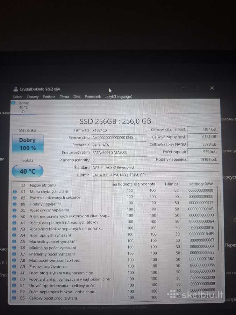Click RAW value 00000000077F

[x=201, y=203]
